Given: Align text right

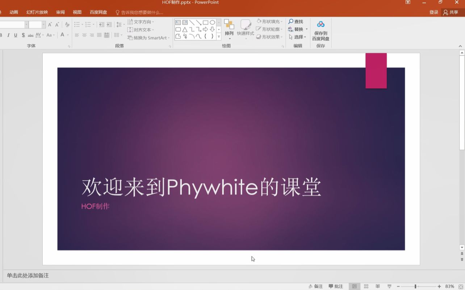Looking at the screenshot, I should point(92,35).
